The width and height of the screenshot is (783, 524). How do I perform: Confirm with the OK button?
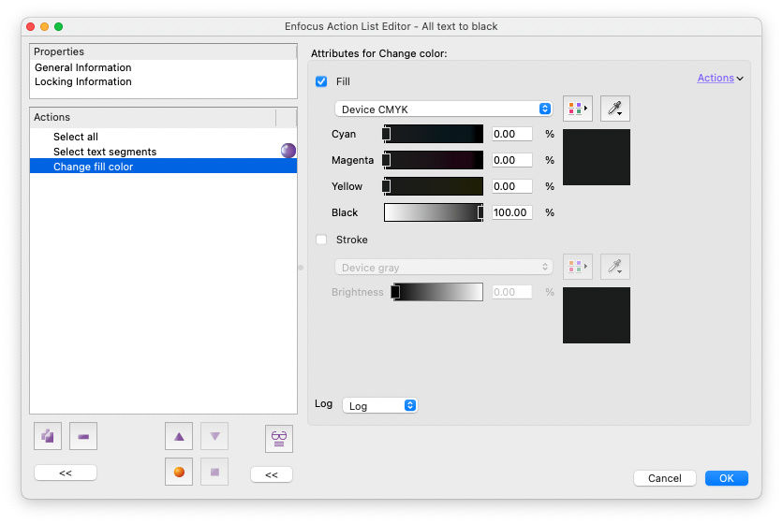pos(727,478)
